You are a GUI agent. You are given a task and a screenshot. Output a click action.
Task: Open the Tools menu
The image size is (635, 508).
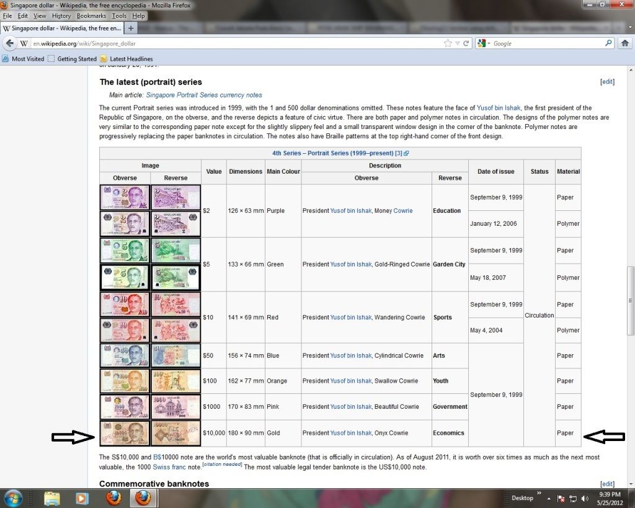point(119,16)
